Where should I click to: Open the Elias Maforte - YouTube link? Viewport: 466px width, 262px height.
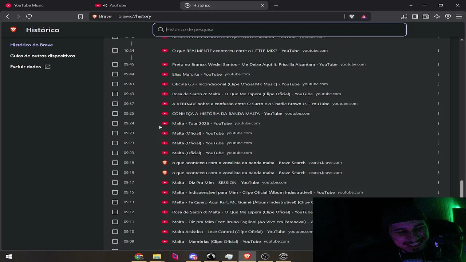[x=197, y=74]
